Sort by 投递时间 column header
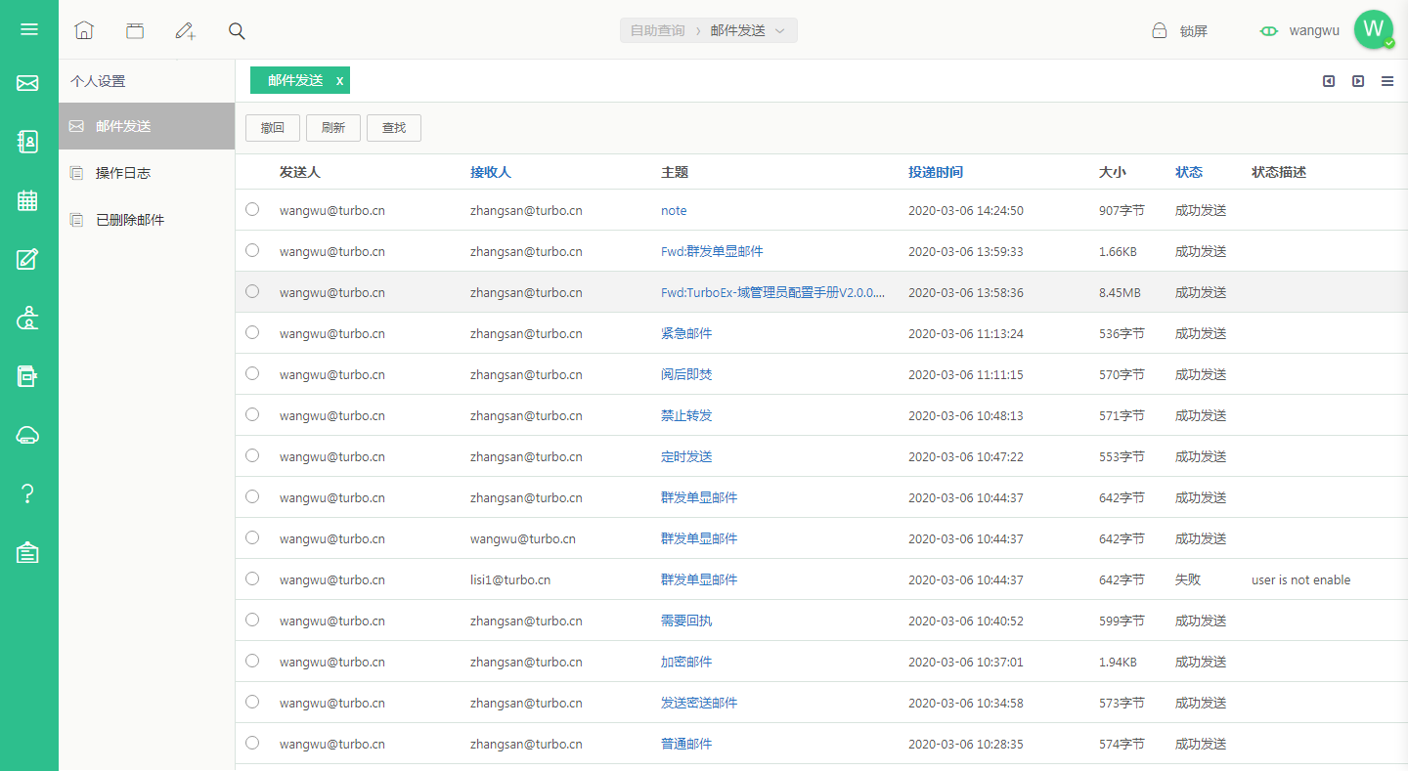Viewport: 1408px width, 771px height. point(936,172)
